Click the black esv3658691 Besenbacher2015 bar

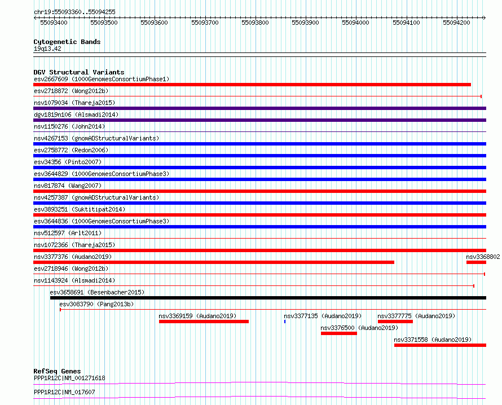[268, 298]
